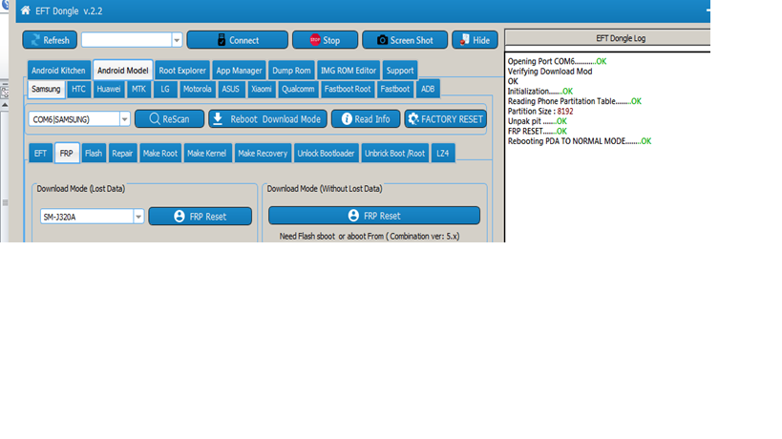Open the IMG ROM Editor tab
Viewport: 782px width, 439px height.
(349, 71)
